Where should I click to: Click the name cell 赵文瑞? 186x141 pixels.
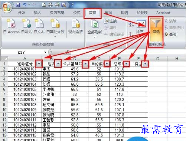tap(51, 105)
